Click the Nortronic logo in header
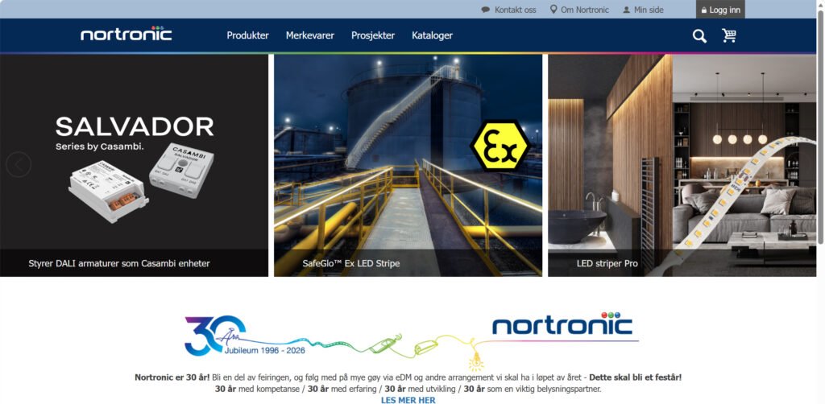The width and height of the screenshot is (825, 404). pyautogui.click(x=126, y=34)
